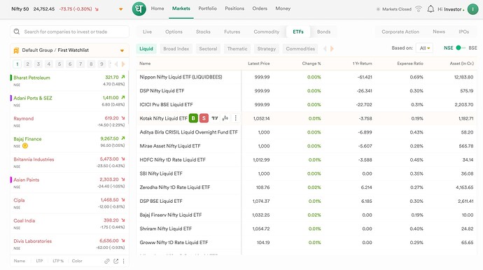This screenshot has height=270, width=483.
Task: Open the Investor profile avatar
Action: (472, 9)
